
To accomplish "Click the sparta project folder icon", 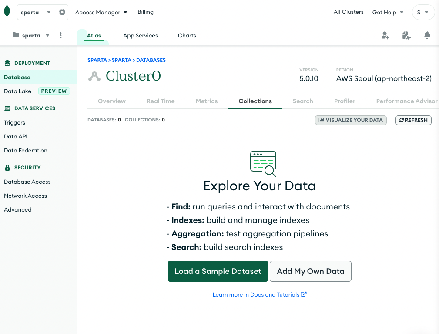I will pos(16,35).
